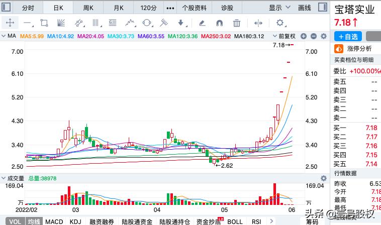Viewport: 381px width, 225px height.
Task: Select the wave line drawing tool
Action: pos(130,23)
